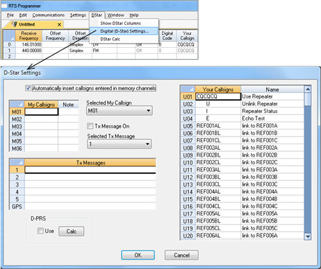Toggle automatically insert callsigns checkbox
The height and width of the screenshot is (269, 321).
pos(28,88)
